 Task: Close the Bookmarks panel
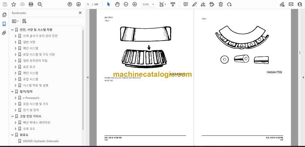click(80, 13)
